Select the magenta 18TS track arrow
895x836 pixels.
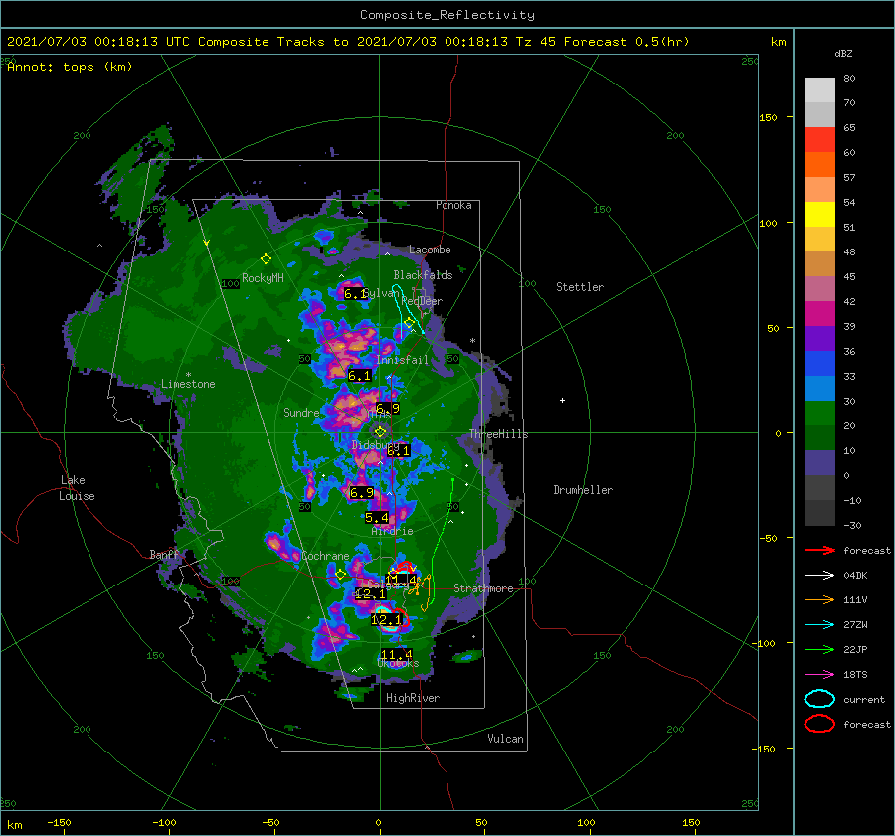819,675
